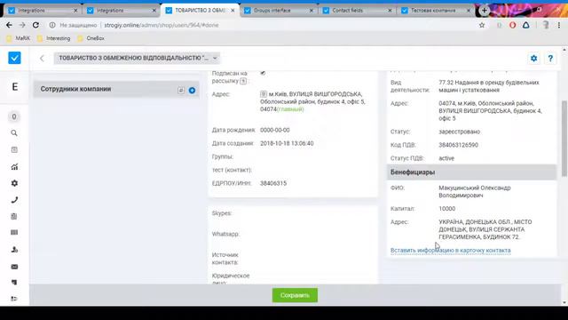
Task: Click the OneBox checkmark logo in sidebar
Action: (14, 58)
